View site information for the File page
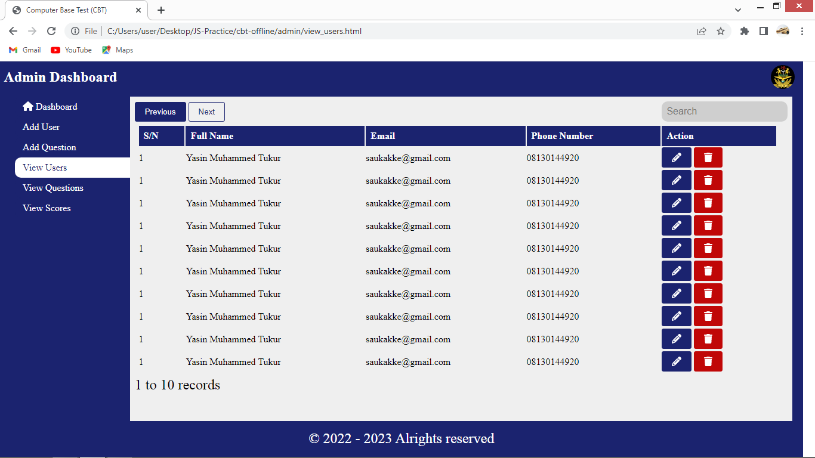The width and height of the screenshot is (815, 458). coord(84,31)
